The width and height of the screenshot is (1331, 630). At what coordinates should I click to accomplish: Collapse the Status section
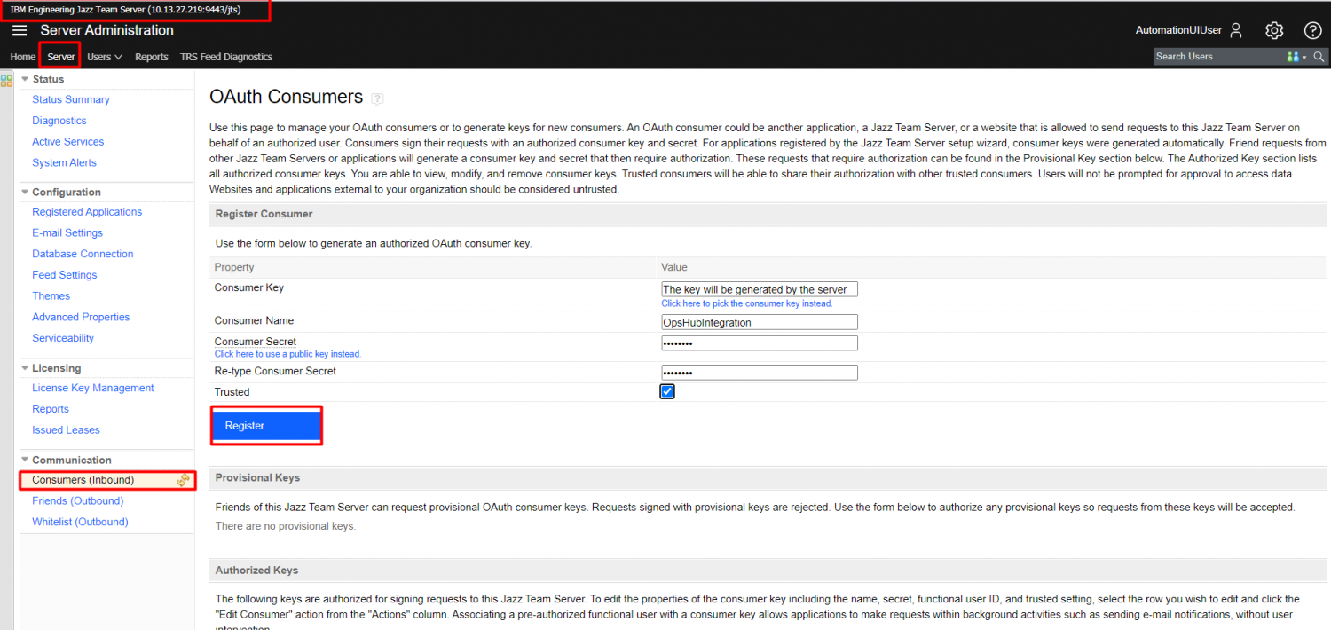tap(25, 79)
